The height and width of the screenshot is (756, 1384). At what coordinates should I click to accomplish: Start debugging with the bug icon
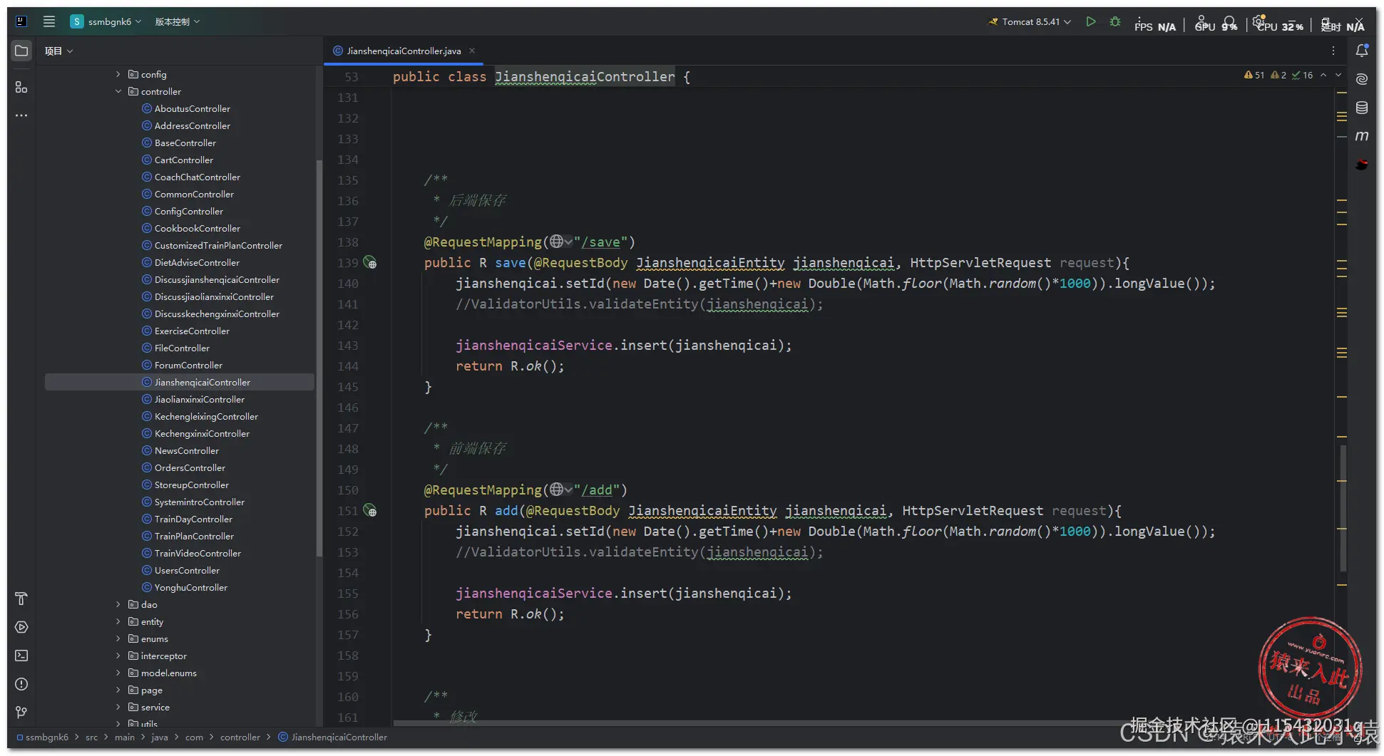(1115, 21)
